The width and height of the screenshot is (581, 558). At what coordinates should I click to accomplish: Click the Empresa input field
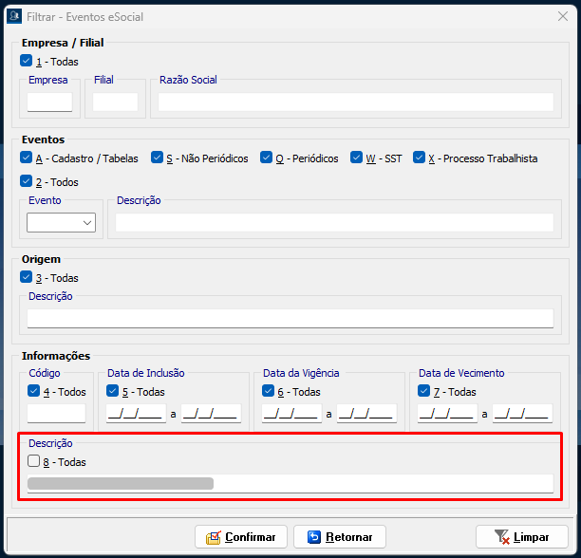coord(49,102)
